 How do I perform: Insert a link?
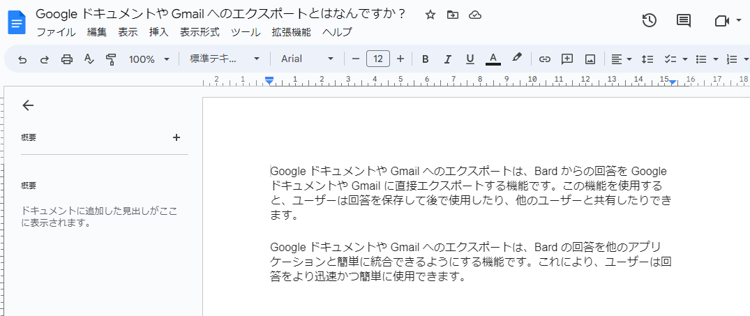click(544, 59)
